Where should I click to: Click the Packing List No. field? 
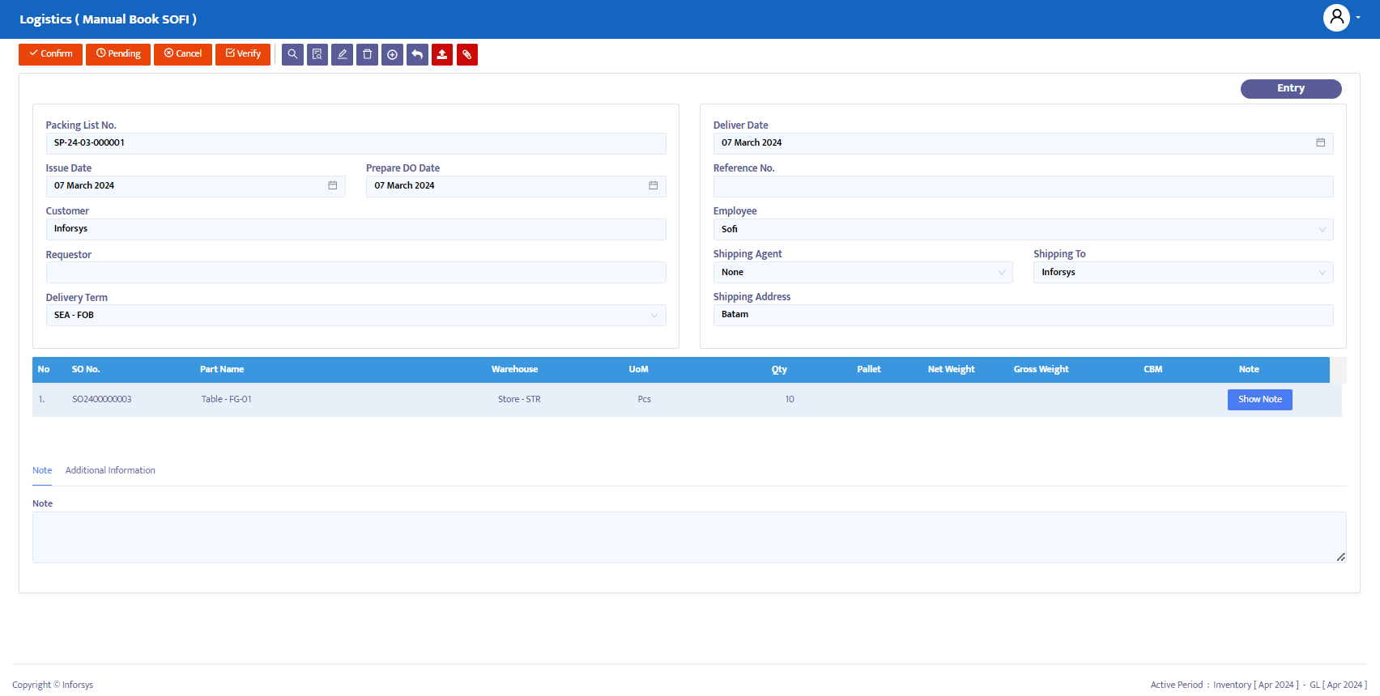tap(356, 143)
